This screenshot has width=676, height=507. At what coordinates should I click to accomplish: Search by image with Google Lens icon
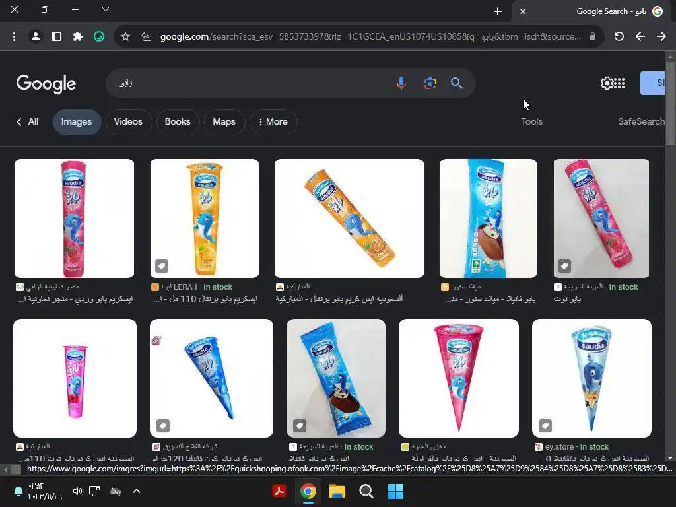pyautogui.click(x=430, y=83)
